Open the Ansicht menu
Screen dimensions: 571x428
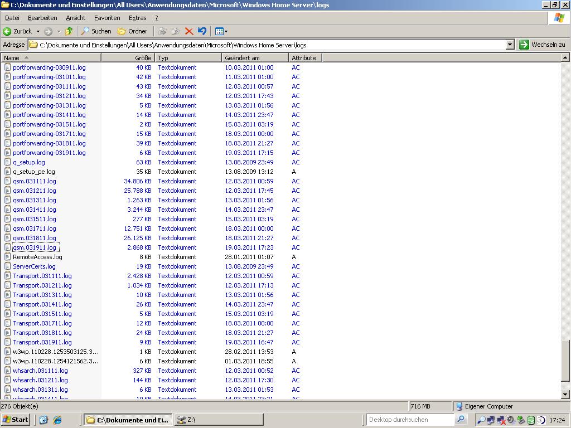(75, 18)
